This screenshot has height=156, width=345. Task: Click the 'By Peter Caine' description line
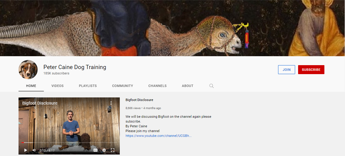coord(137,126)
